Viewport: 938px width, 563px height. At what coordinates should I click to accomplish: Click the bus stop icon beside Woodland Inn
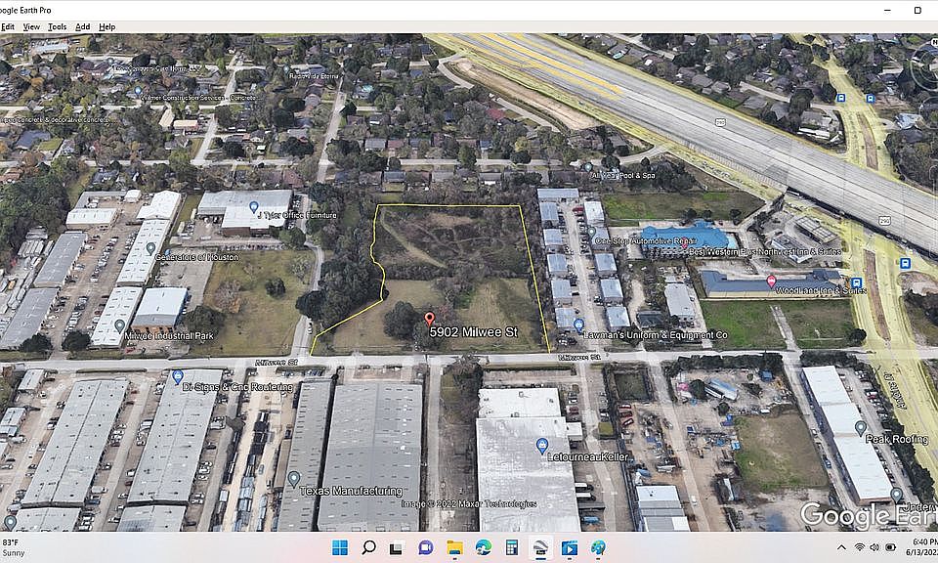857,282
